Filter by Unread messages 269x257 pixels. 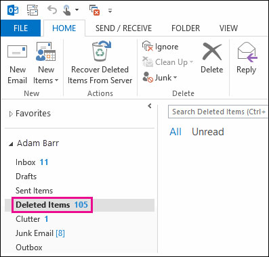pyautogui.click(x=208, y=132)
